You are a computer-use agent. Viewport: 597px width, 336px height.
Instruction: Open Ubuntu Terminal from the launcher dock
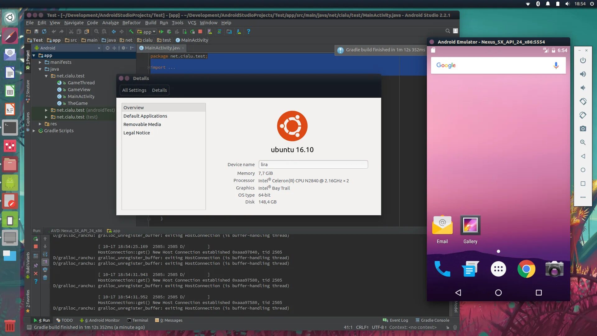point(10,128)
